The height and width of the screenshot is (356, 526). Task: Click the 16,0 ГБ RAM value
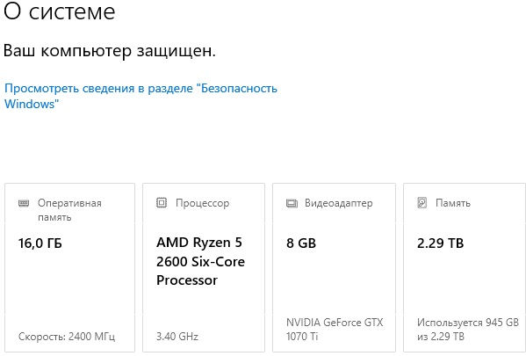[x=40, y=243]
